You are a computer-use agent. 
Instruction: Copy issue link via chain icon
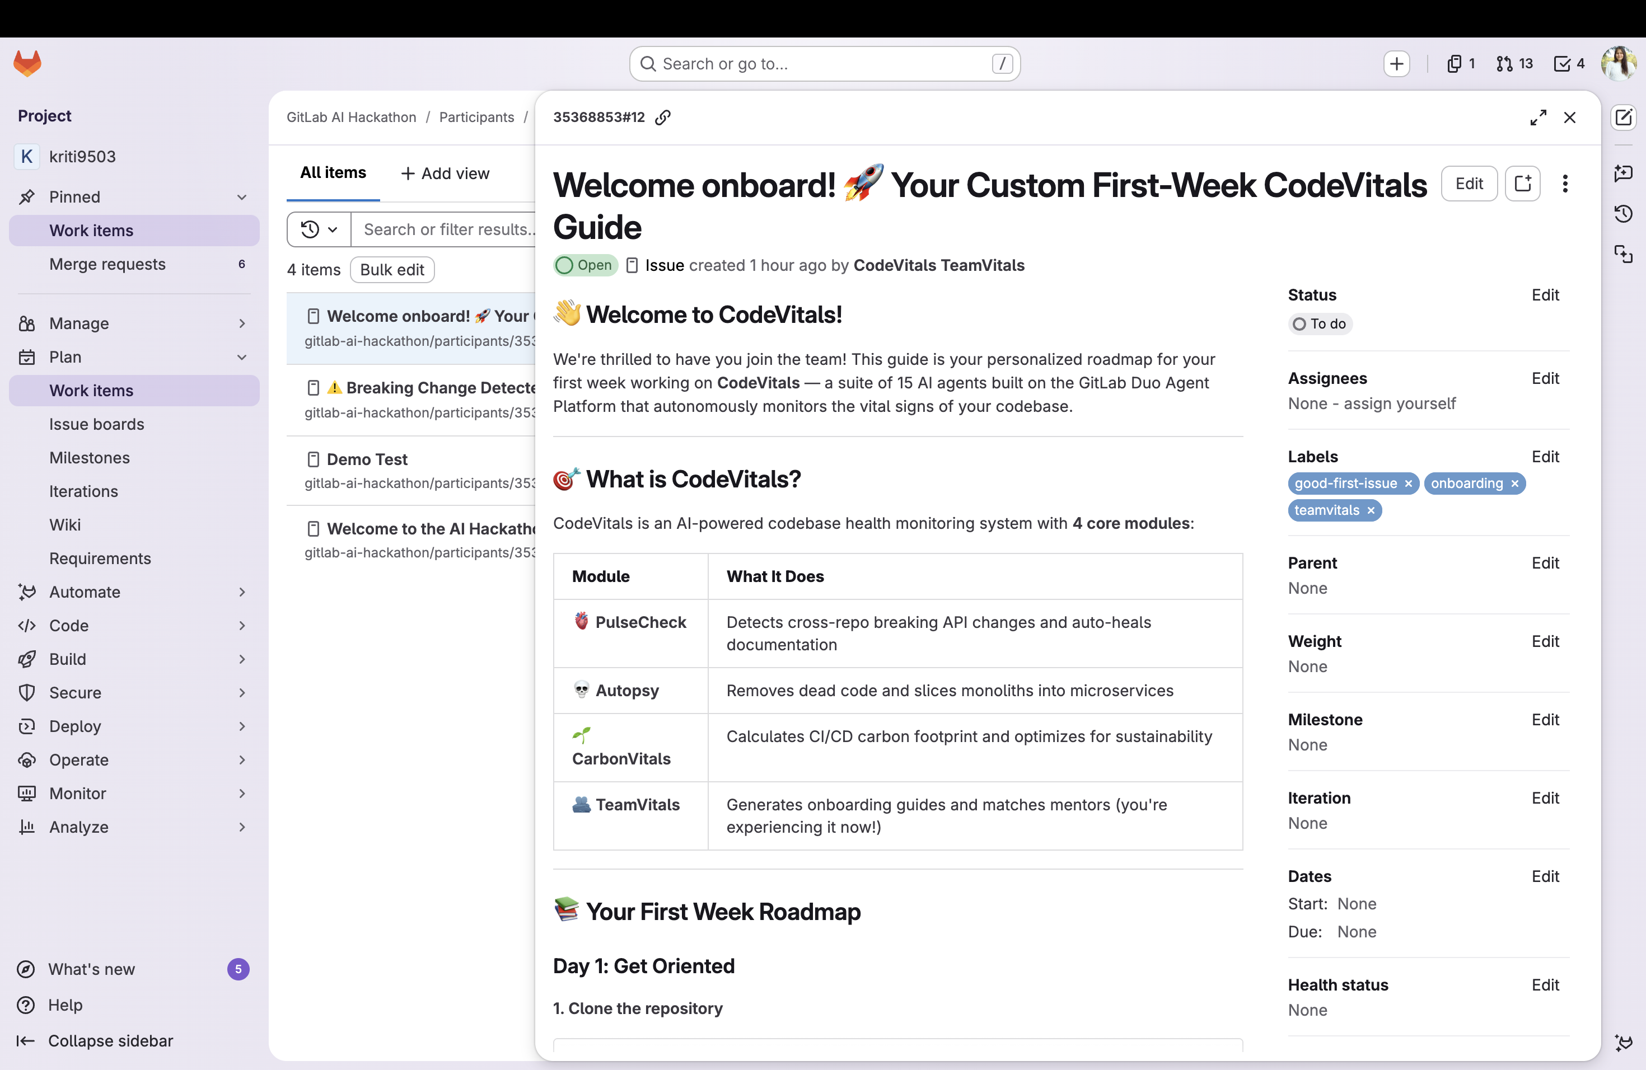click(662, 118)
